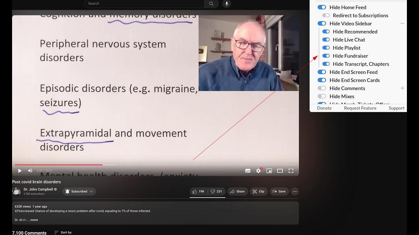419x235 pixels.
Task: Click the video title text
Action: point(36,182)
